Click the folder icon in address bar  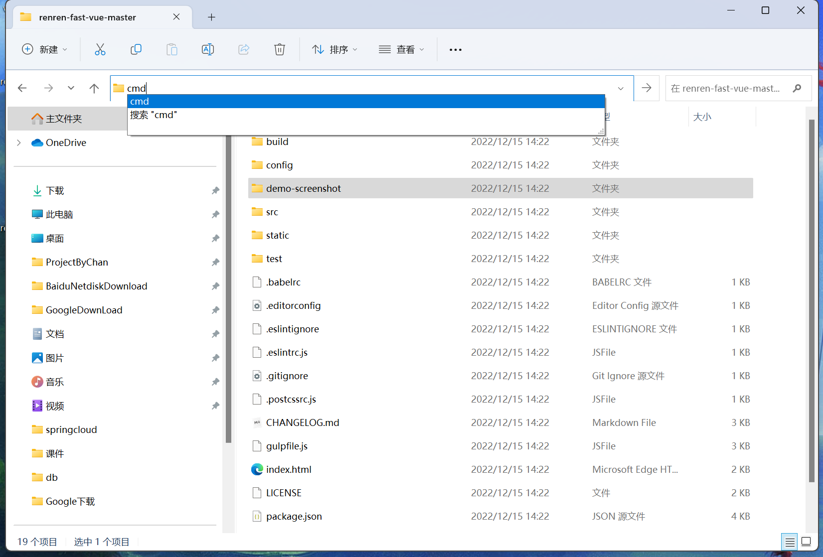coord(119,88)
